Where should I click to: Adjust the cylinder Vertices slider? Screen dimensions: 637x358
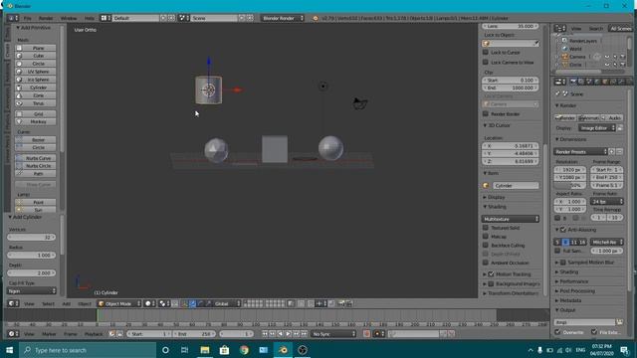pos(31,237)
